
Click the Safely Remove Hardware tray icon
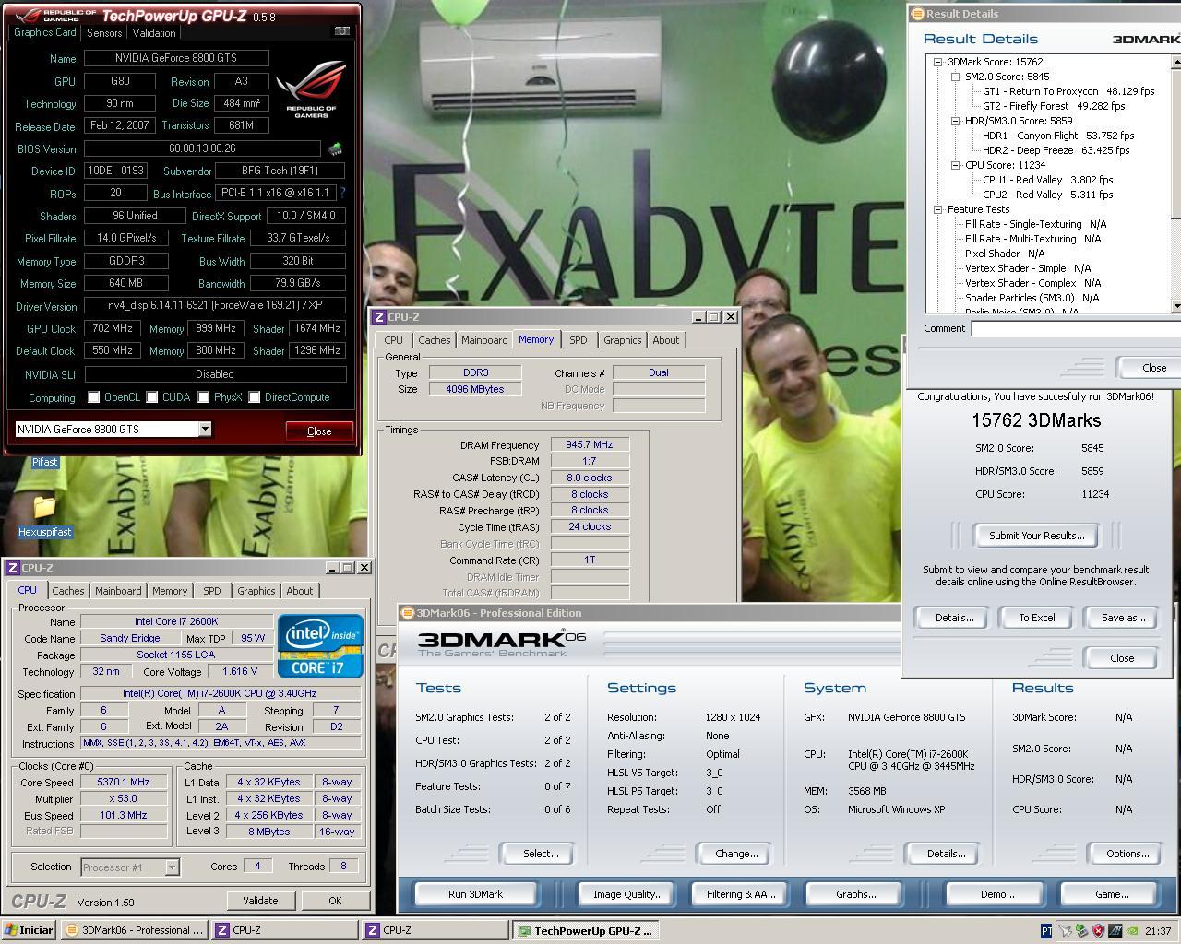click(x=1081, y=931)
